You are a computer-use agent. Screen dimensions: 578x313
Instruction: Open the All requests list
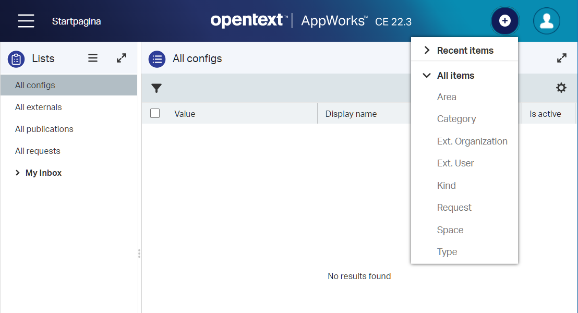click(38, 151)
